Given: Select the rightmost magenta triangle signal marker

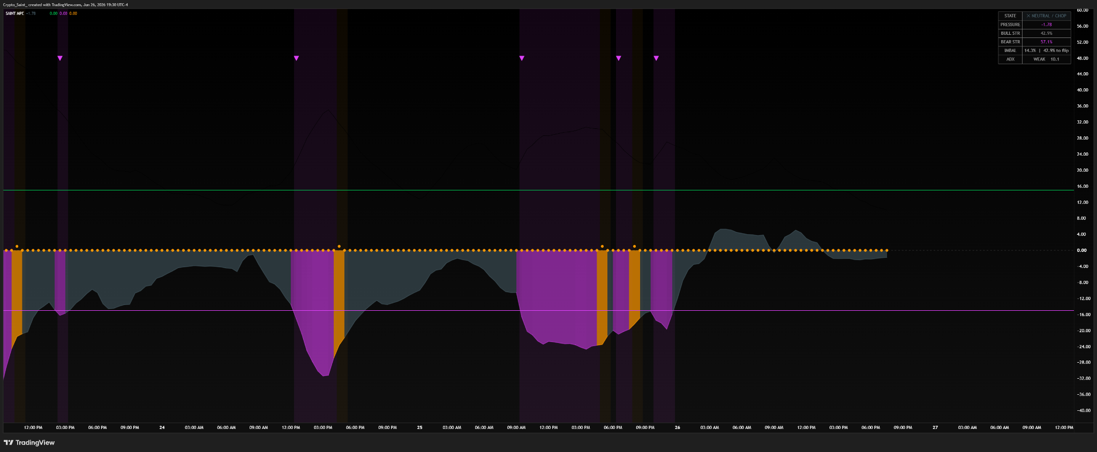Looking at the screenshot, I should click(656, 58).
